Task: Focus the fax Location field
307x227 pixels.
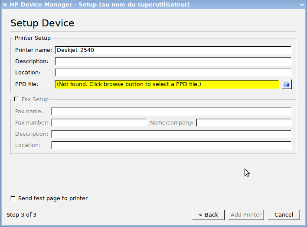Action: coord(171,145)
